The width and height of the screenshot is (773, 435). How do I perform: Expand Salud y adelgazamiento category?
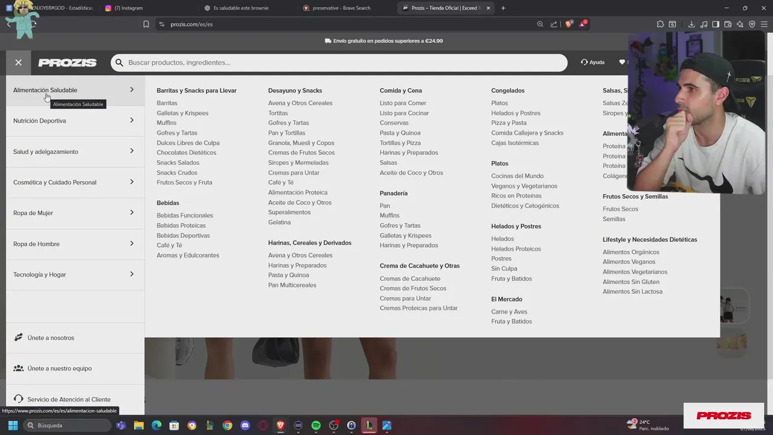(x=75, y=152)
